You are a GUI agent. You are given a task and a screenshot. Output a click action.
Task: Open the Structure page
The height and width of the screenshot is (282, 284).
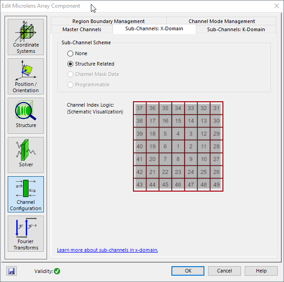(x=26, y=116)
